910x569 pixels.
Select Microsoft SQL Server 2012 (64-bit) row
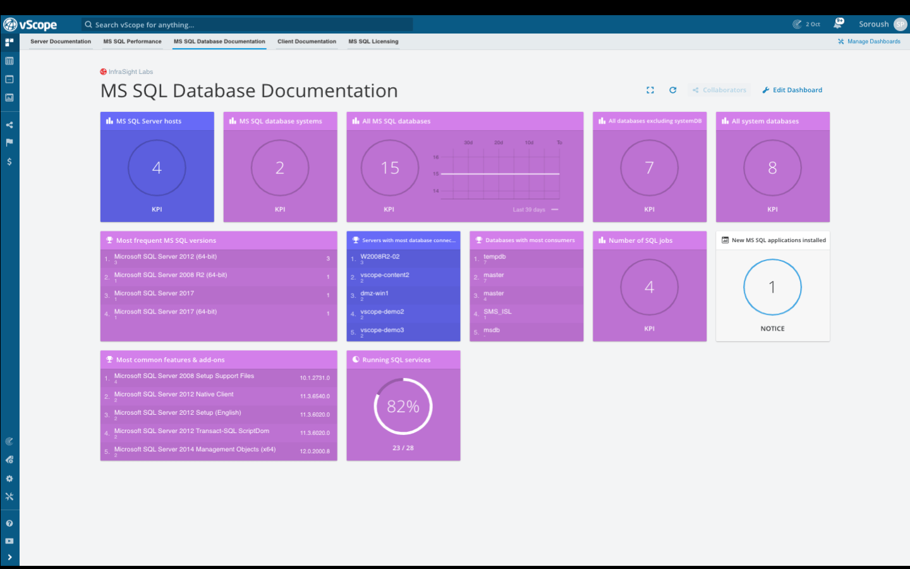219,259
